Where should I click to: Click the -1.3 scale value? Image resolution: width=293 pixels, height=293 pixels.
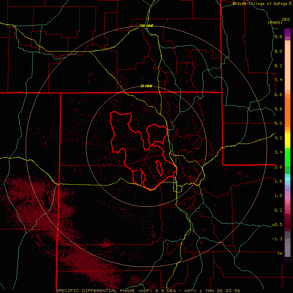[277, 239]
